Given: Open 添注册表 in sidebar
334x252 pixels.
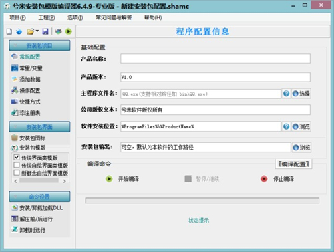Looking at the screenshot, I should tap(30, 113).
